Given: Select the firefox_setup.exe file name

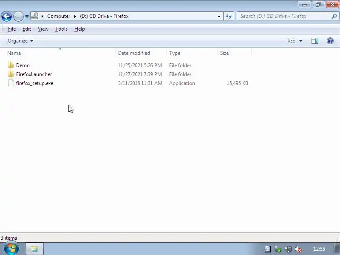Looking at the screenshot, I should click(34, 83).
